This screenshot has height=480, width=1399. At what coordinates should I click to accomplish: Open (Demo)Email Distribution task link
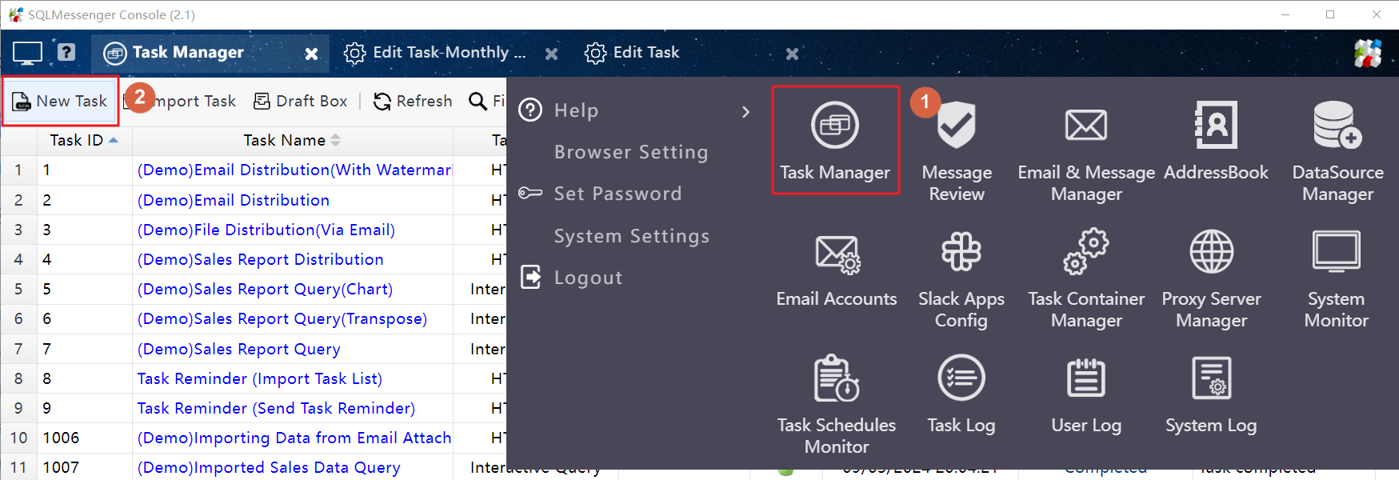(x=234, y=200)
